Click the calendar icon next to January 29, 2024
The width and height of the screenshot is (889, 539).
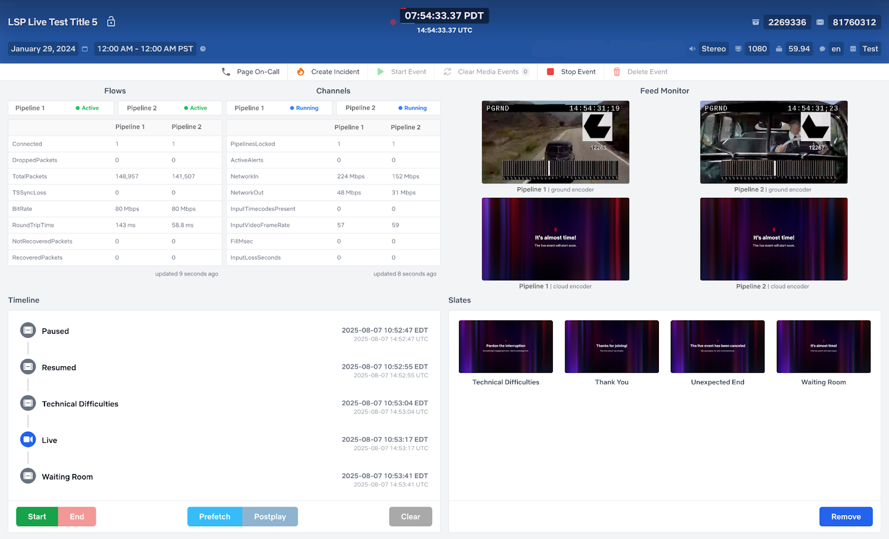(84, 48)
